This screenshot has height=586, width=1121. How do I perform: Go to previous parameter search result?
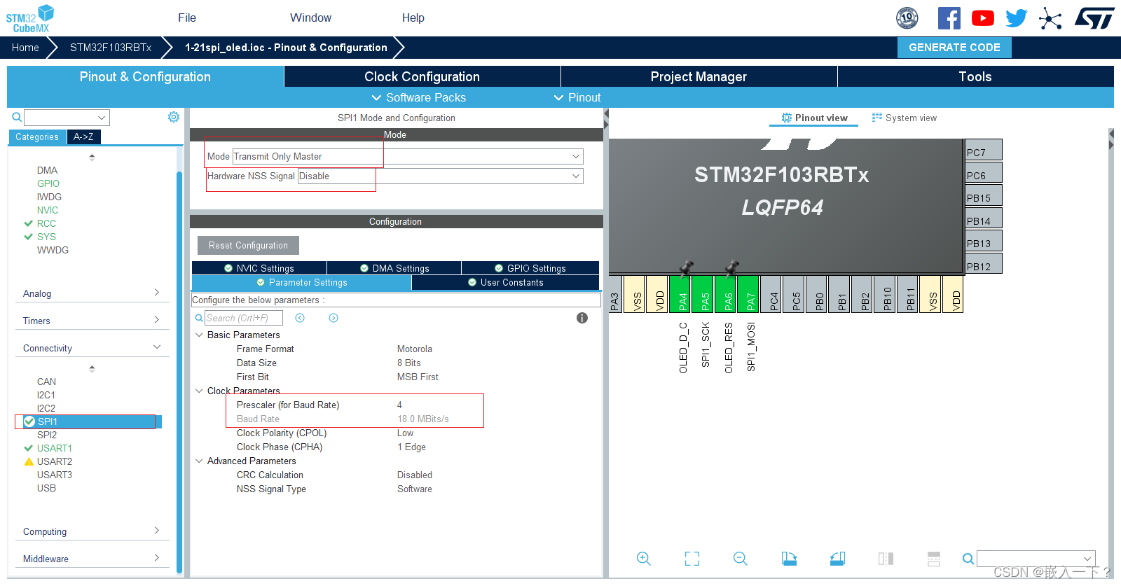click(300, 318)
